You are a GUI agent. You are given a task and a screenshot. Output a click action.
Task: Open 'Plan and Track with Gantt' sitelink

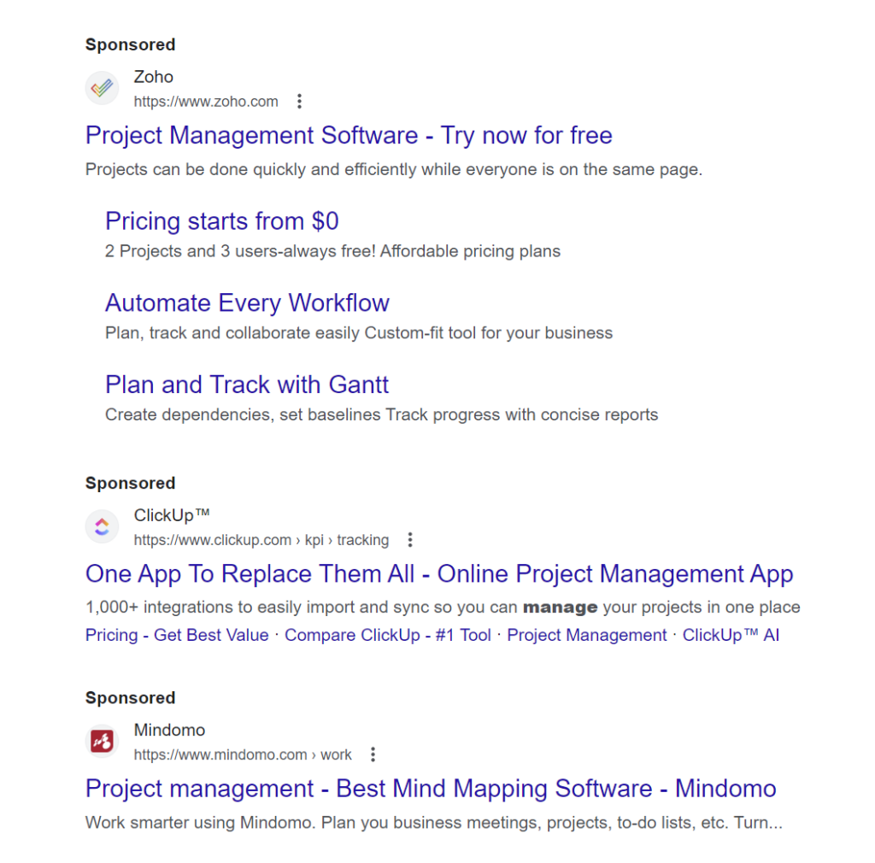click(247, 385)
